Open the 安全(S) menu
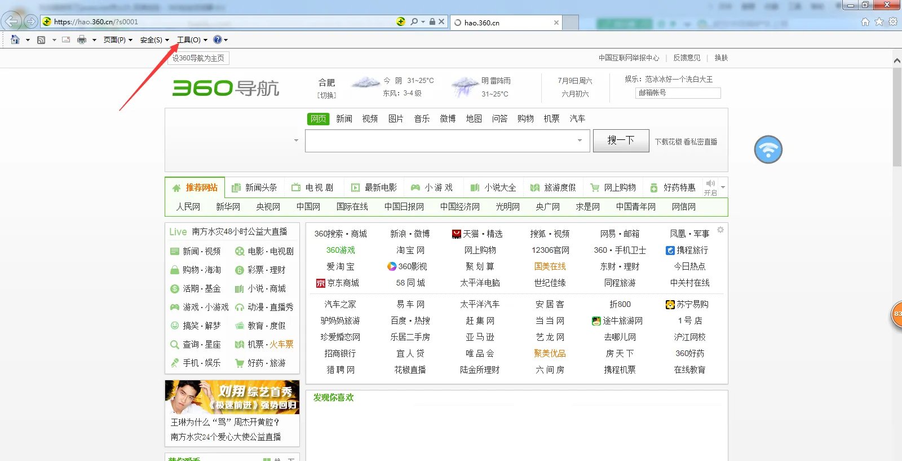This screenshot has height=461, width=902. coord(154,40)
